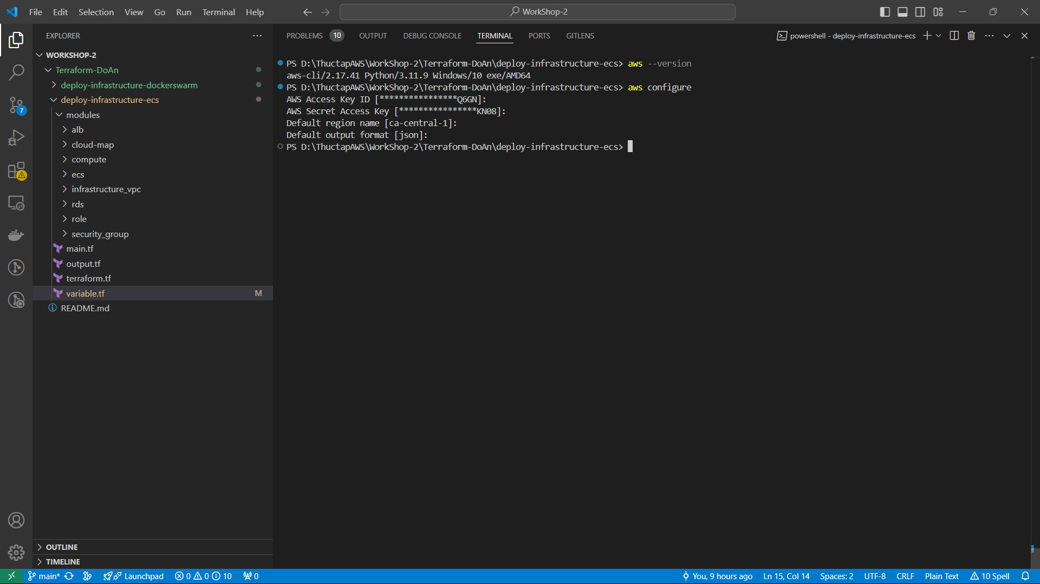Switch to the OUTPUT tab

tap(373, 36)
